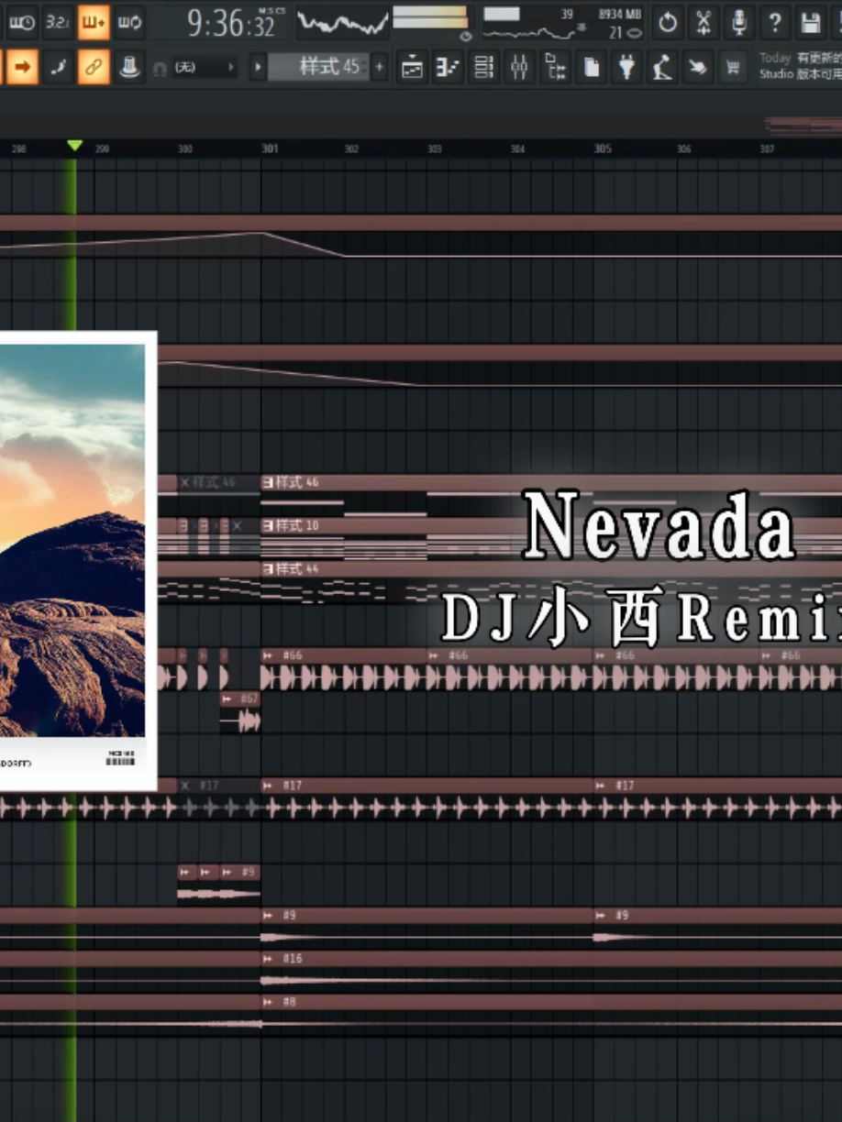The height and width of the screenshot is (1122, 842).
Task: Show the Browser panel
Action: pos(555,67)
